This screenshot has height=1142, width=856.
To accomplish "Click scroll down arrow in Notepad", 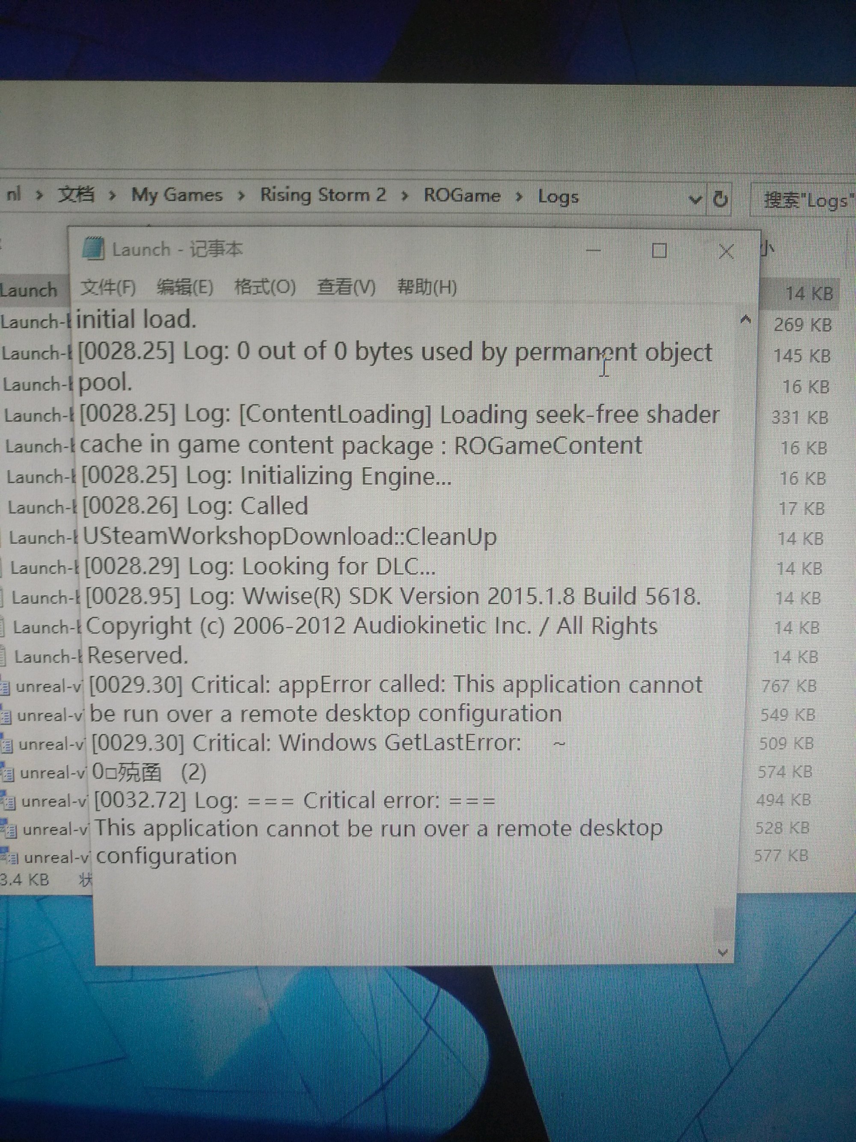I will click(722, 953).
